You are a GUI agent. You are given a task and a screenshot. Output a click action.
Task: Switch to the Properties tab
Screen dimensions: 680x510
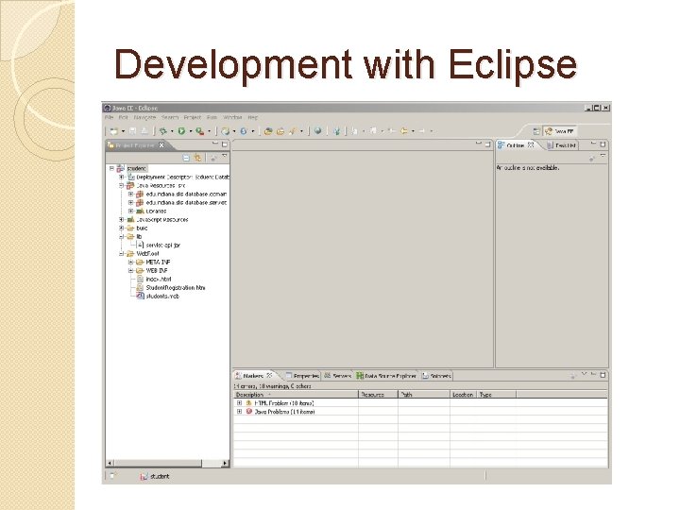(x=302, y=376)
